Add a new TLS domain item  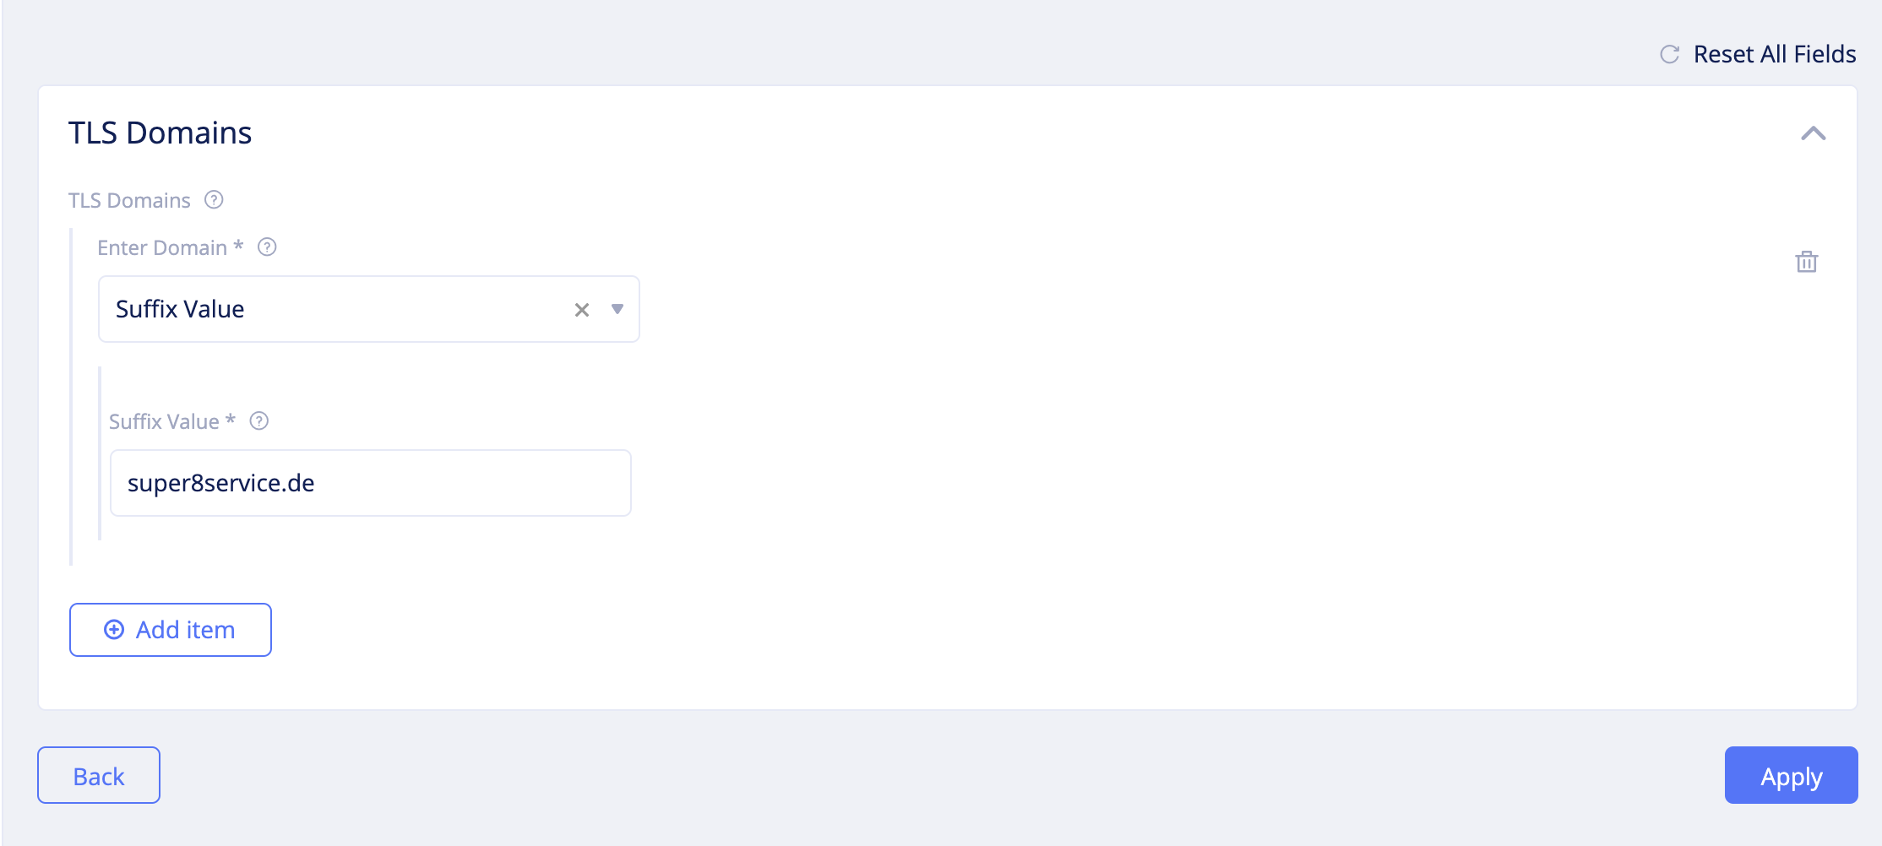tap(170, 630)
